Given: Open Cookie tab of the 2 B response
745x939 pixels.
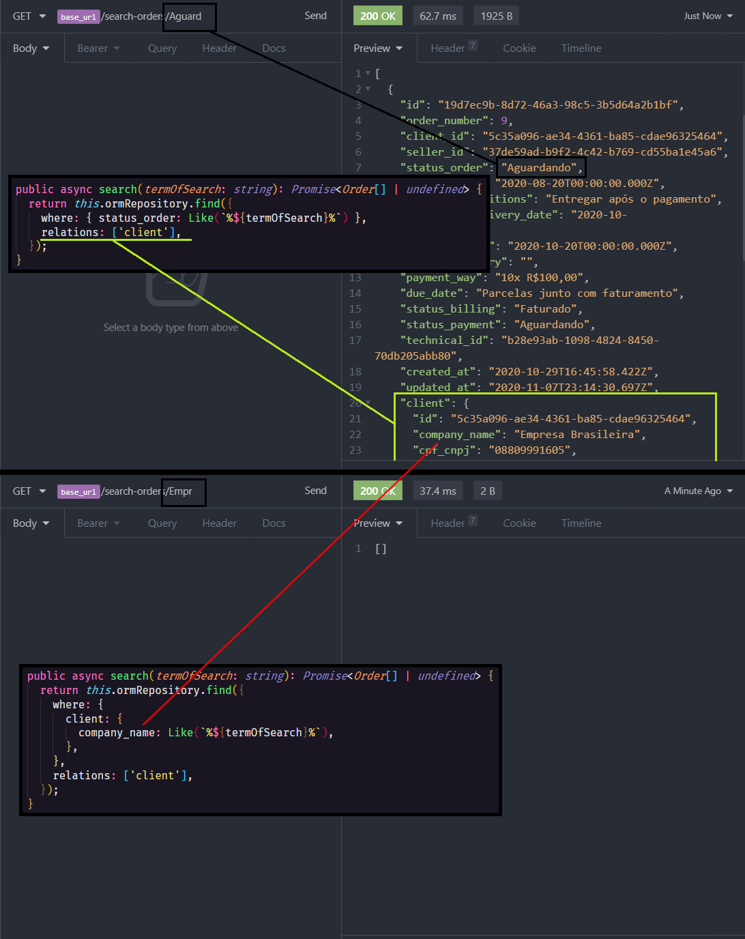Looking at the screenshot, I should pos(519,523).
